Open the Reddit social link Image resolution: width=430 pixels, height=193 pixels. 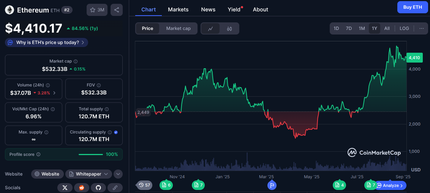(x=82, y=188)
